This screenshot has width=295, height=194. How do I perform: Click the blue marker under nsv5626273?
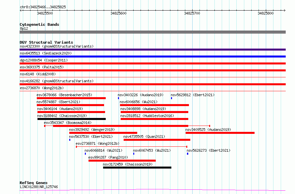pyautogui.click(x=188, y=154)
